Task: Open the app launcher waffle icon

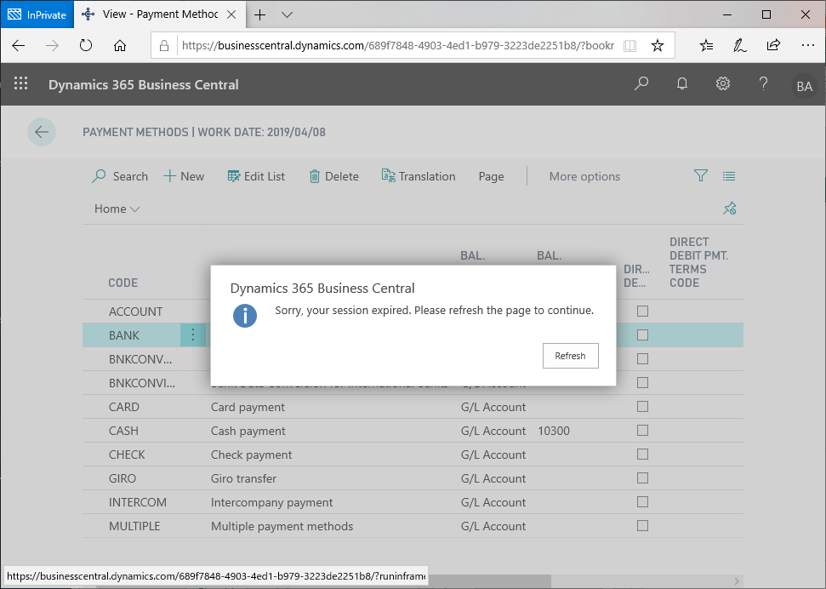Action: [x=21, y=83]
